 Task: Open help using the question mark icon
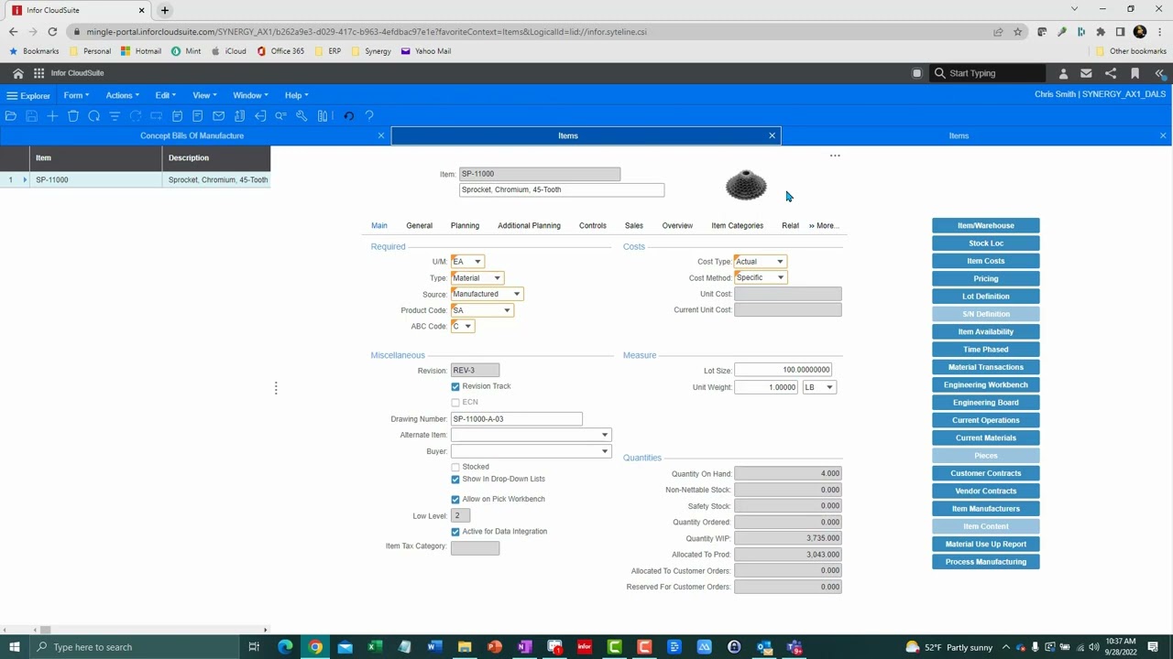click(369, 116)
